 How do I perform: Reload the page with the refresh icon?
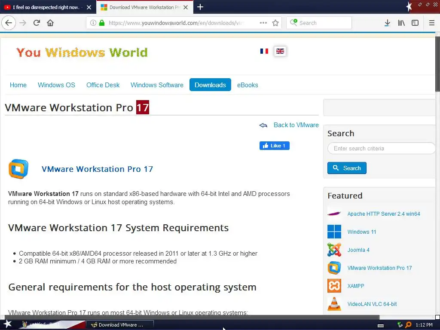point(37,23)
